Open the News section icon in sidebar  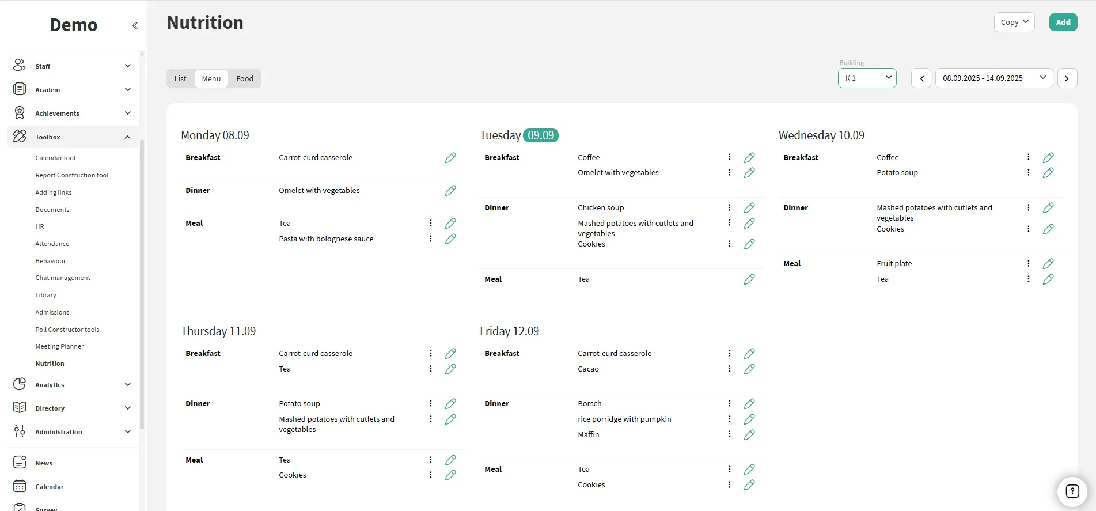pyautogui.click(x=20, y=463)
